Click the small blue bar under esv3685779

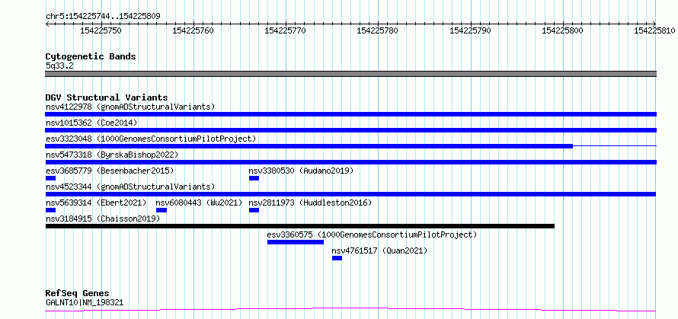tap(50, 178)
